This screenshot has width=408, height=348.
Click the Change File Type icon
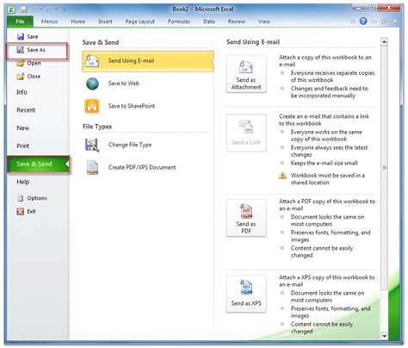92,145
